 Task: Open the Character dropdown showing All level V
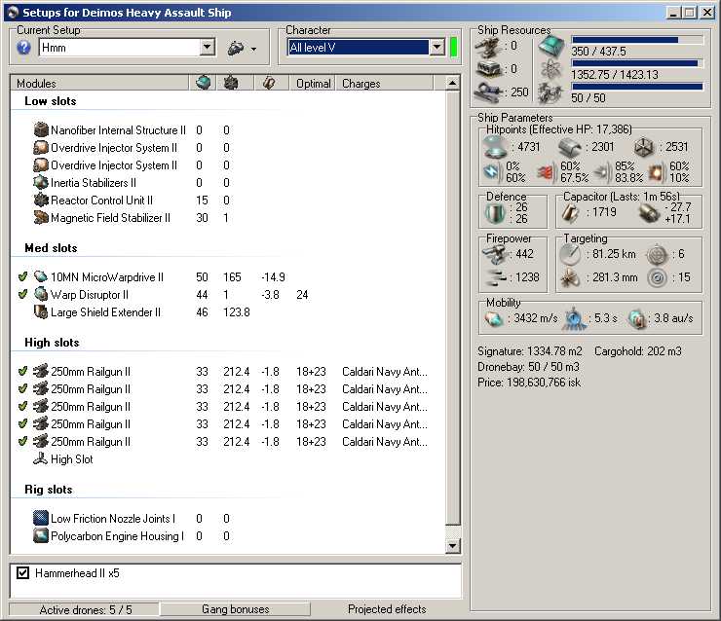[436, 47]
